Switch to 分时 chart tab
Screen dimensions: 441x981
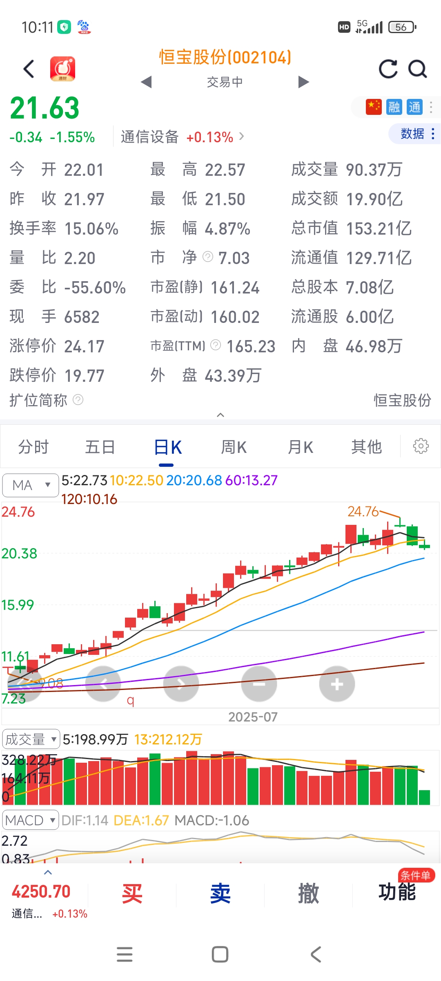[x=33, y=447]
